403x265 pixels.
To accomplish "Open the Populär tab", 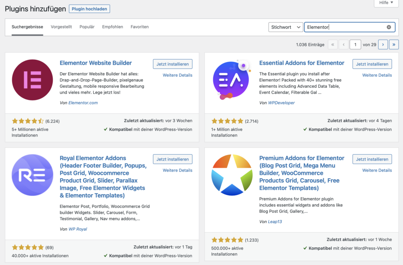I will tap(87, 27).
